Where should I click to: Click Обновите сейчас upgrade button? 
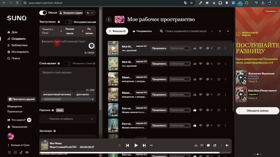tap(257, 111)
